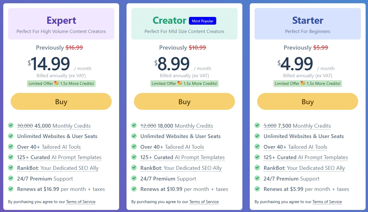This screenshot has width=368, height=212.
Task: Click the Expert plan title heading
Action: pos(61,20)
